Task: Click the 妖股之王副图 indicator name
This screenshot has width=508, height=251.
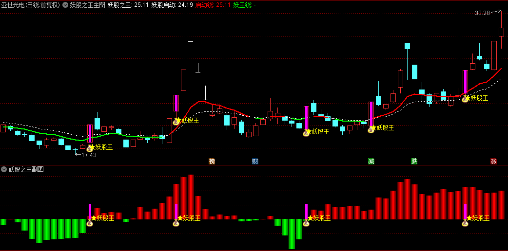Action: pos(26,169)
